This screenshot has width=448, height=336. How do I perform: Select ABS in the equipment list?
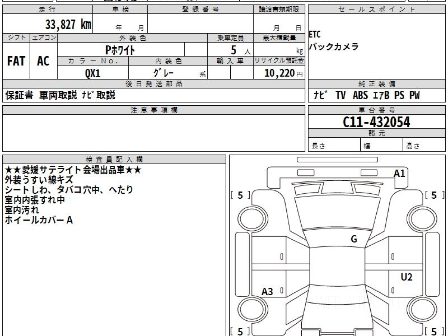(x=360, y=96)
